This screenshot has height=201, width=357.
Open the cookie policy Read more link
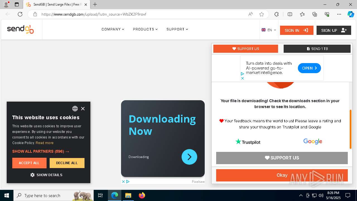45,143
